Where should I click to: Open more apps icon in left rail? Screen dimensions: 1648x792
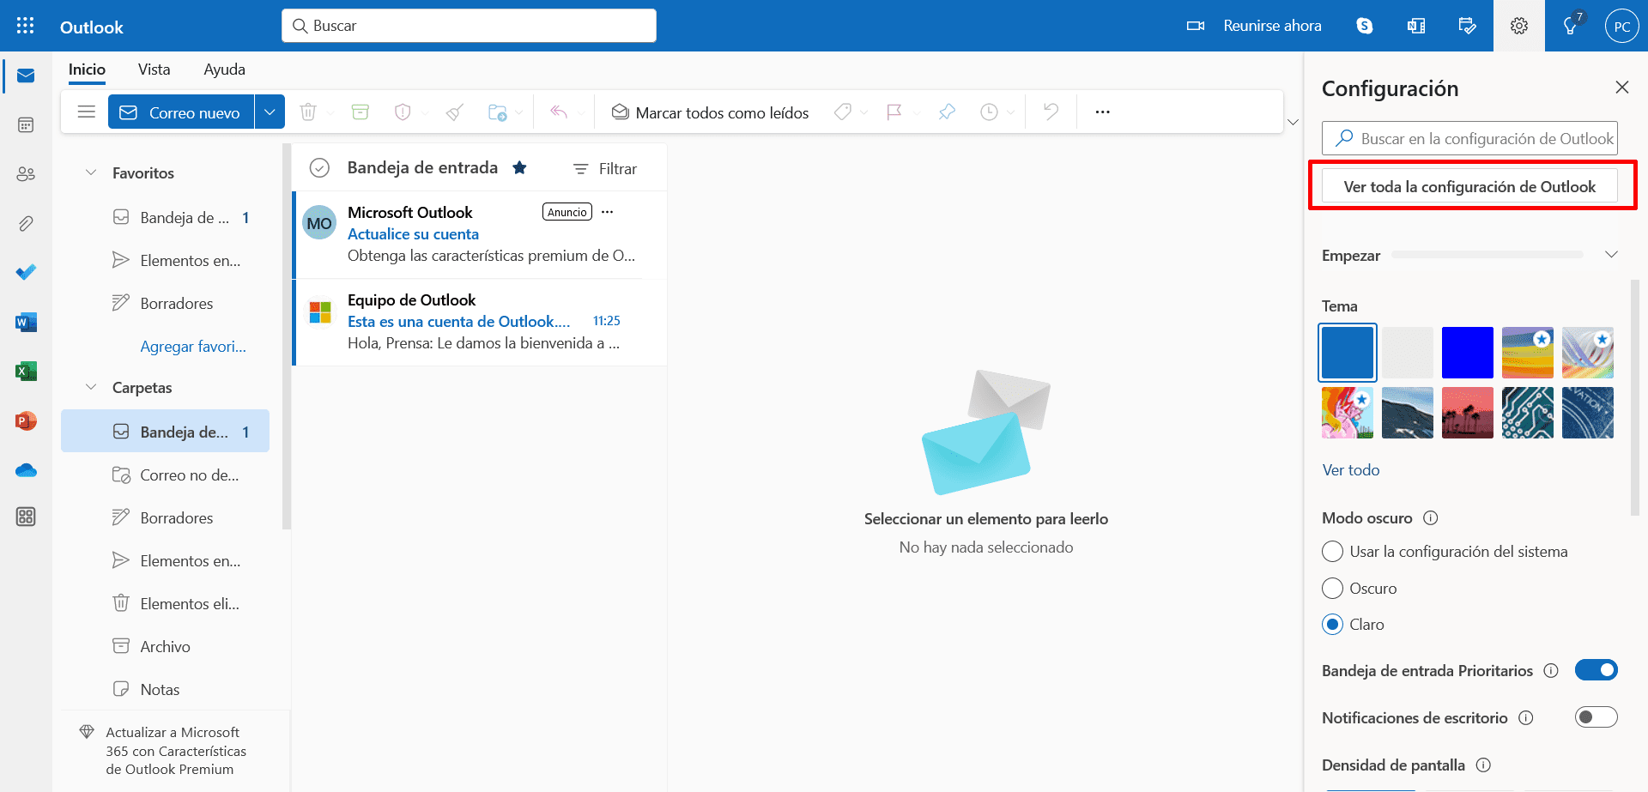[26, 517]
